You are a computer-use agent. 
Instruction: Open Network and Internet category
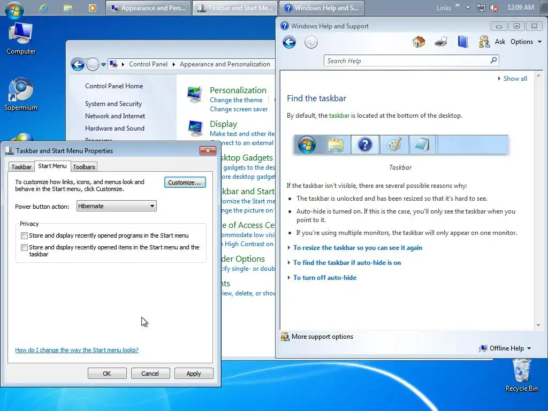pyautogui.click(x=115, y=116)
